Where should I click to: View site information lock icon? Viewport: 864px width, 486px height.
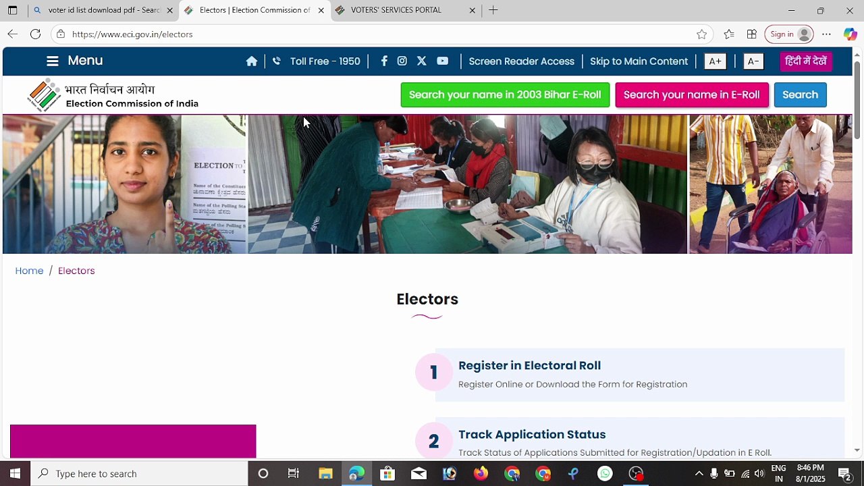61,34
